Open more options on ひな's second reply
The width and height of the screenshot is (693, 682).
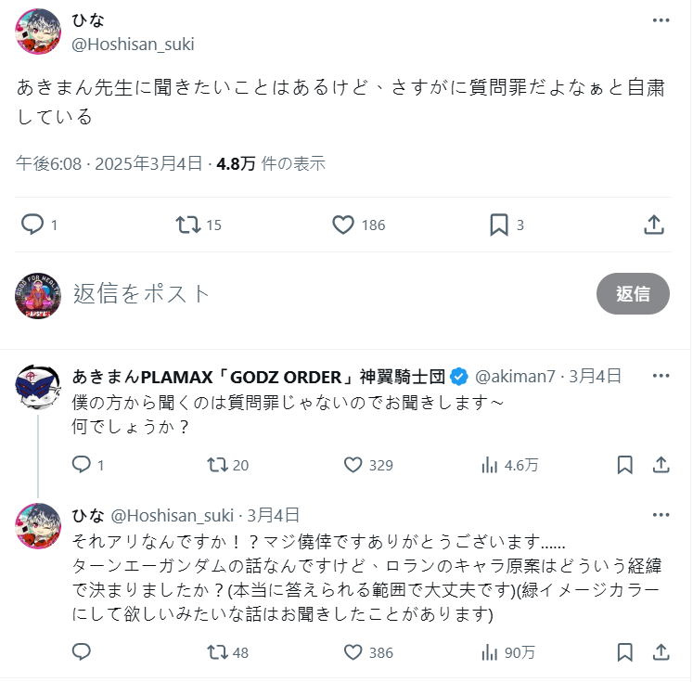[661, 515]
